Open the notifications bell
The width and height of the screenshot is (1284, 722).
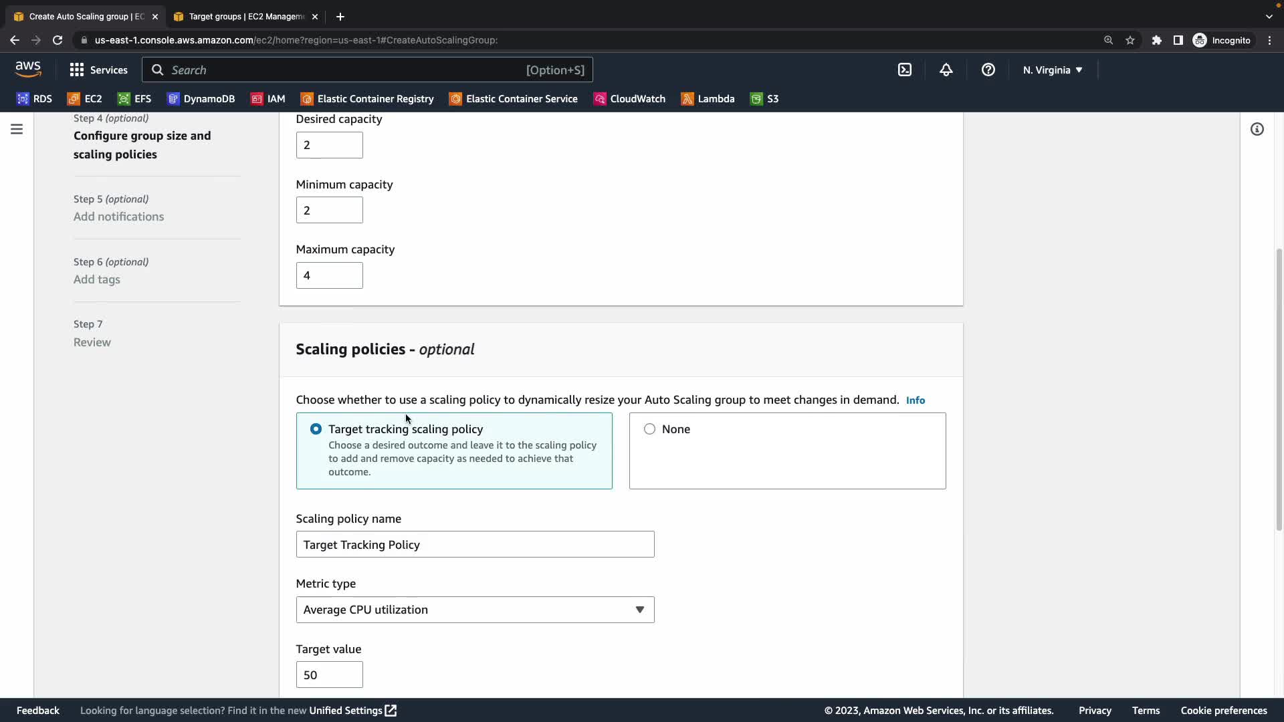946,70
